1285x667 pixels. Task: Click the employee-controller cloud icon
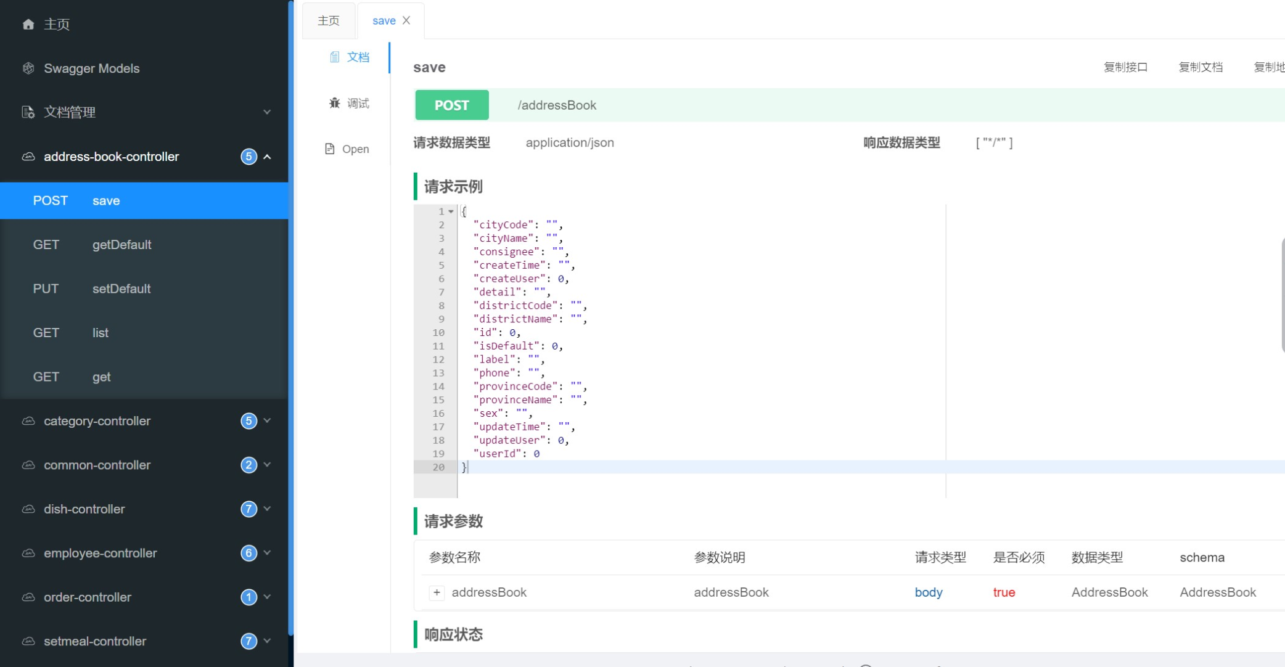coord(28,553)
